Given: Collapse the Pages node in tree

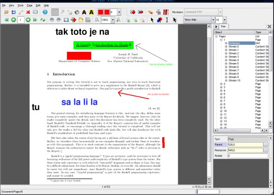Looking at the screenshot, I should tap(217, 36).
